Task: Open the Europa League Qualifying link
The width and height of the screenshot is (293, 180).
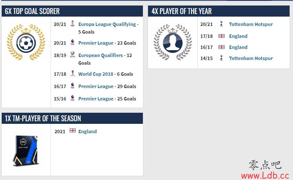Action: pyautogui.click(x=107, y=24)
